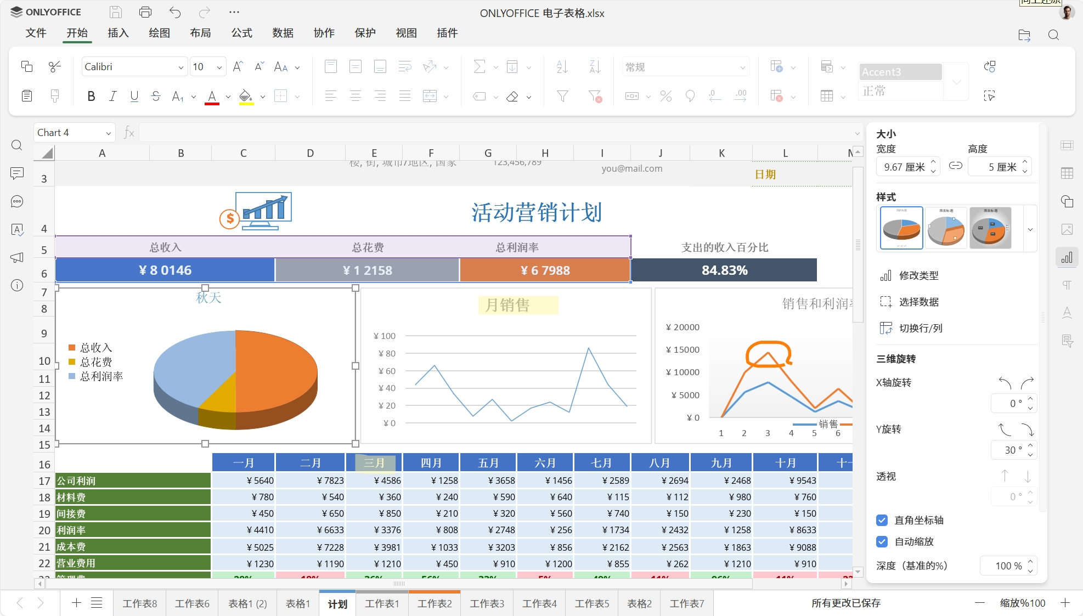Open the 文件 menu tab

click(x=36, y=33)
